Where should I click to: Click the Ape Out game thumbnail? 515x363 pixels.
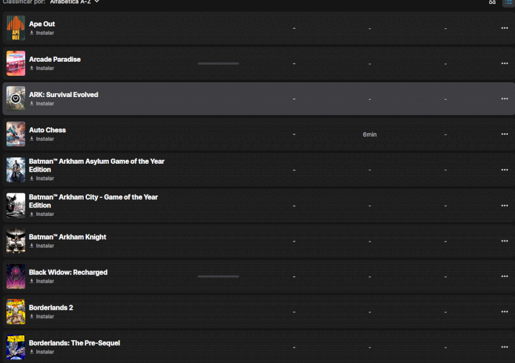16,28
